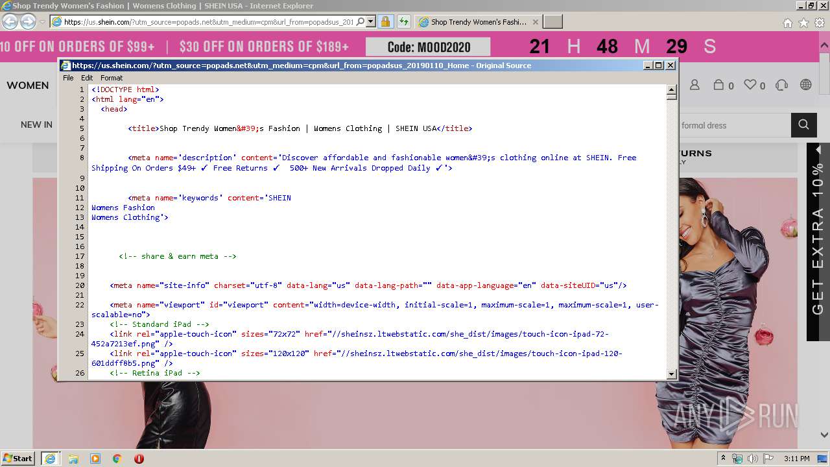Screen dimensions: 830x467
Task: Open the Edit menu in source viewer
Action: 87,78
